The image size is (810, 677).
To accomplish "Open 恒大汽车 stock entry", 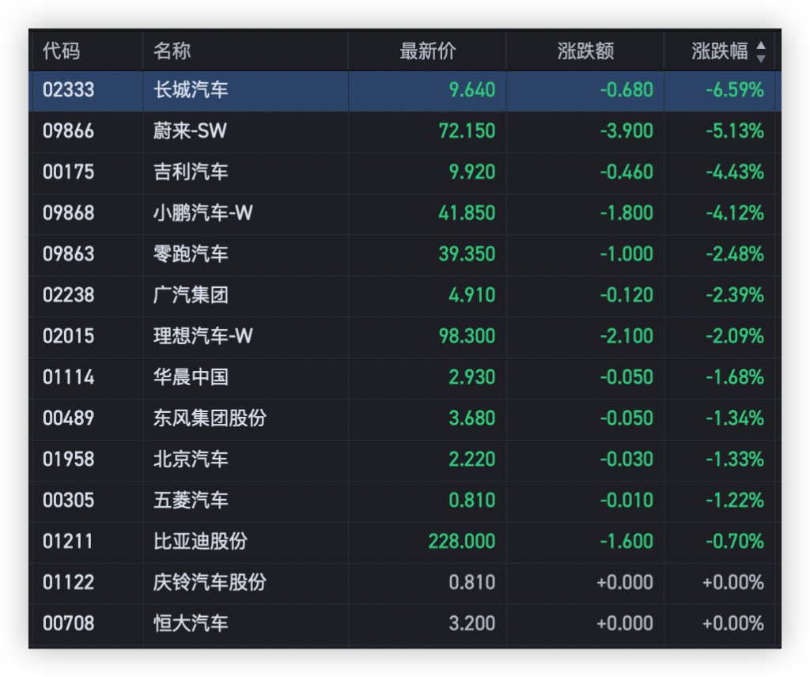I will [191, 625].
